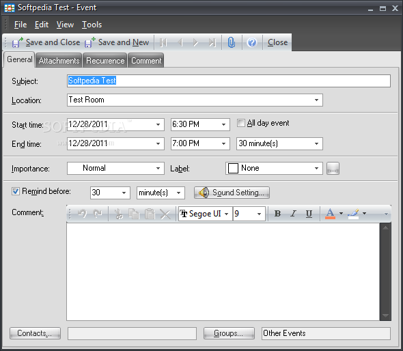Screen dimensions: 403x351
Task: Click the empty contacts field next to Contacts
Action: (x=132, y=333)
